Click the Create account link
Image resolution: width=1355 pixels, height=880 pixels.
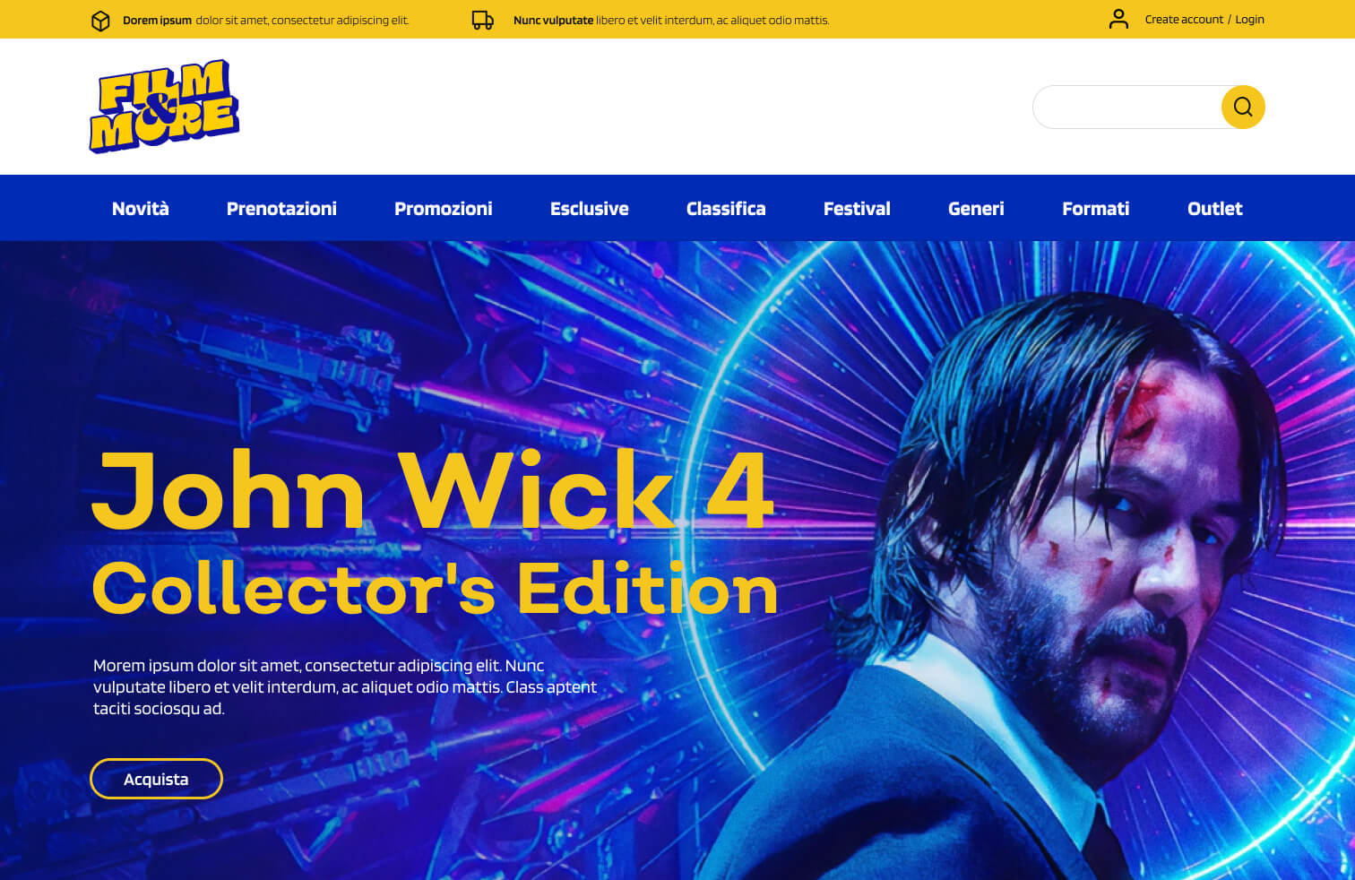pos(1183,19)
